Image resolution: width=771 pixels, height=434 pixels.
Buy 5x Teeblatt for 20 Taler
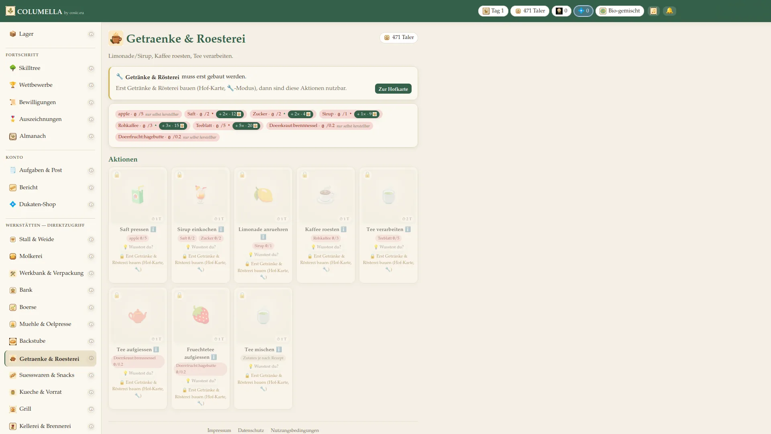[x=246, y=126]
